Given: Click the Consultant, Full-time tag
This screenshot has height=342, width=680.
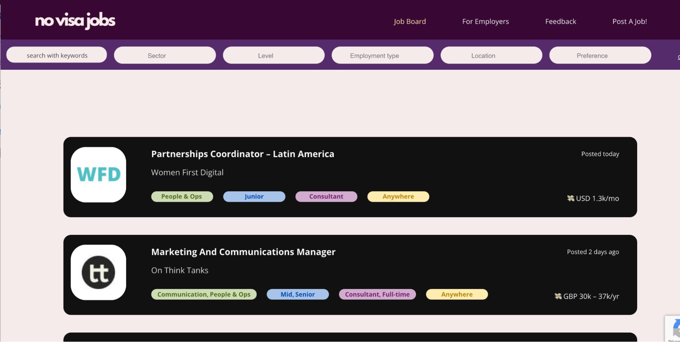Looking at the screenshot, I should pos(377,294).
